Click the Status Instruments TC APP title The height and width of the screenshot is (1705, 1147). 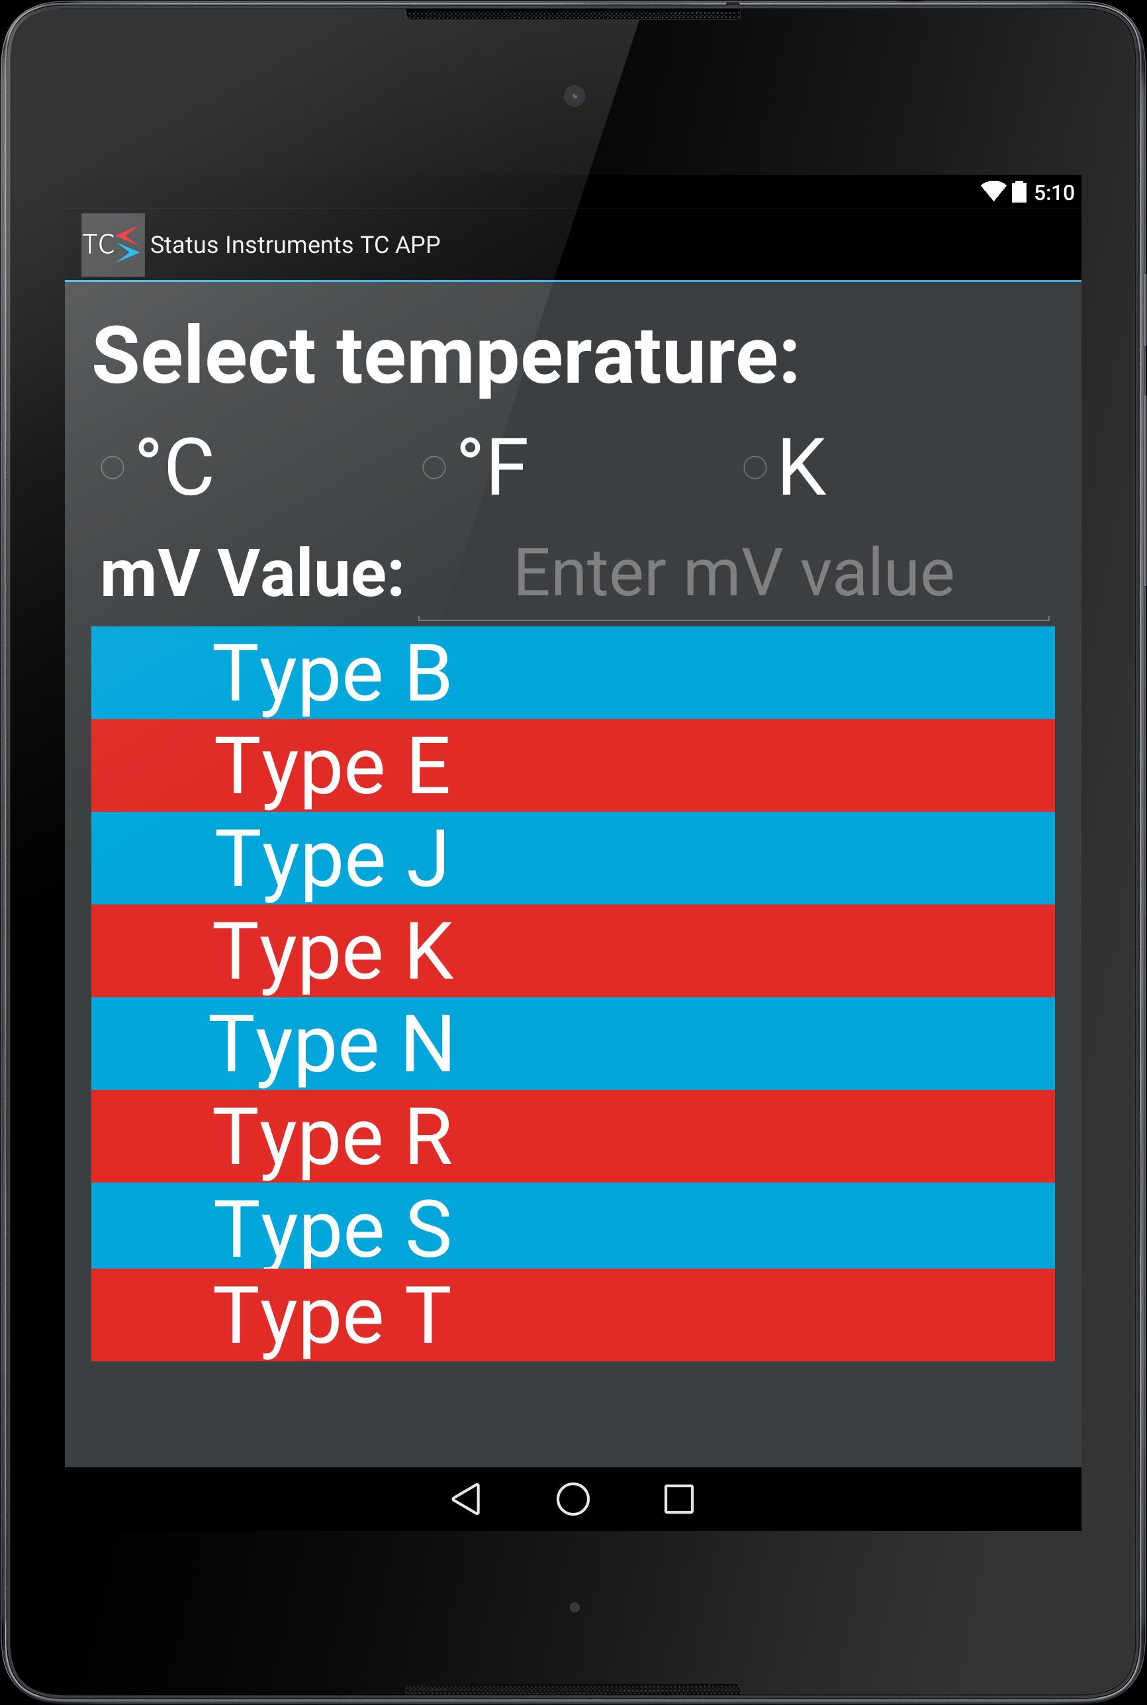[295, 244]
